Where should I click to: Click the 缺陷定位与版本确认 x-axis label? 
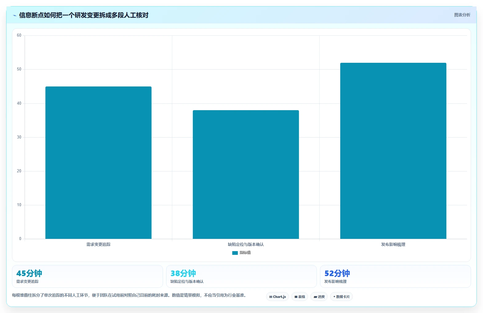[246, 244]
